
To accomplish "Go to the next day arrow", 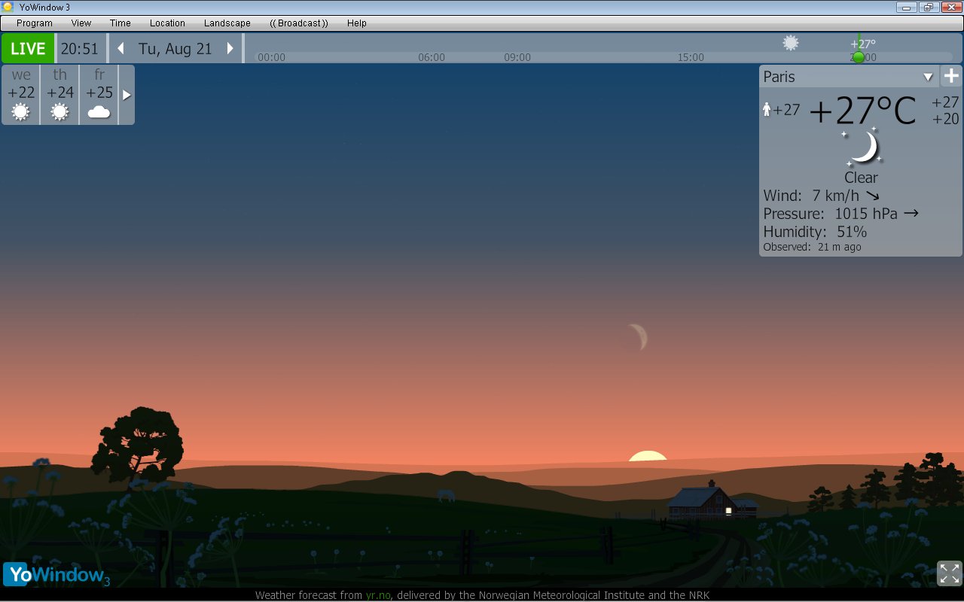I will (x=230, y=49).
